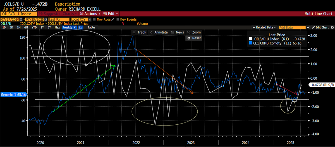This screenshot has height=147, width=335.
Task: Click the Mov Avgs pencil edit icon
Action: tap(113, 20)
